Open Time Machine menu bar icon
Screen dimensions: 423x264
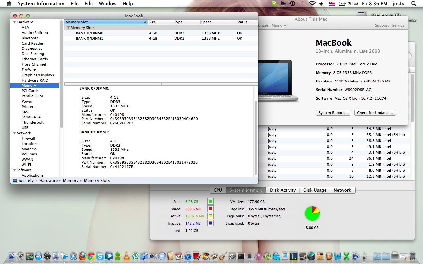tap(292, 4)
